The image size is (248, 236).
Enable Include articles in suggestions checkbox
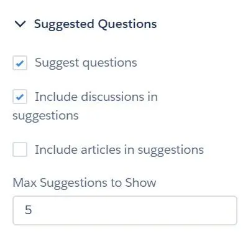coord(20,149)
